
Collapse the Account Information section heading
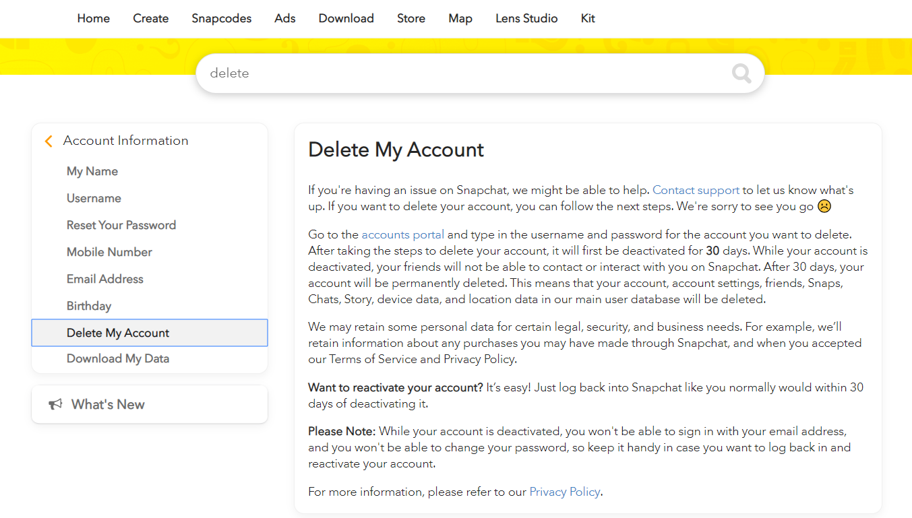(126, 141)
